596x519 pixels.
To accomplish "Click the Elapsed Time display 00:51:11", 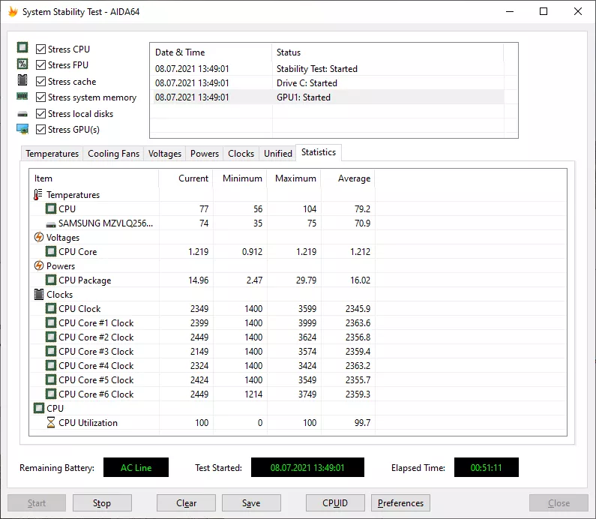I will (x=486, y=467).
